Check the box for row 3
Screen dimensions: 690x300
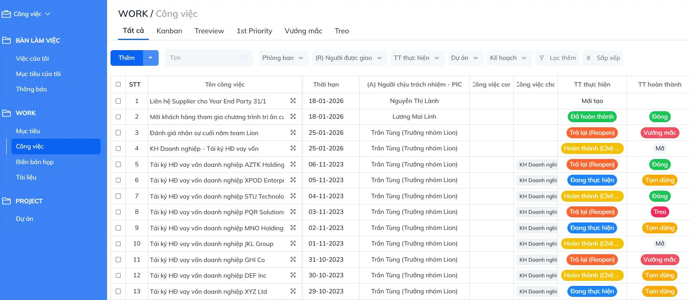coord(118,133)
